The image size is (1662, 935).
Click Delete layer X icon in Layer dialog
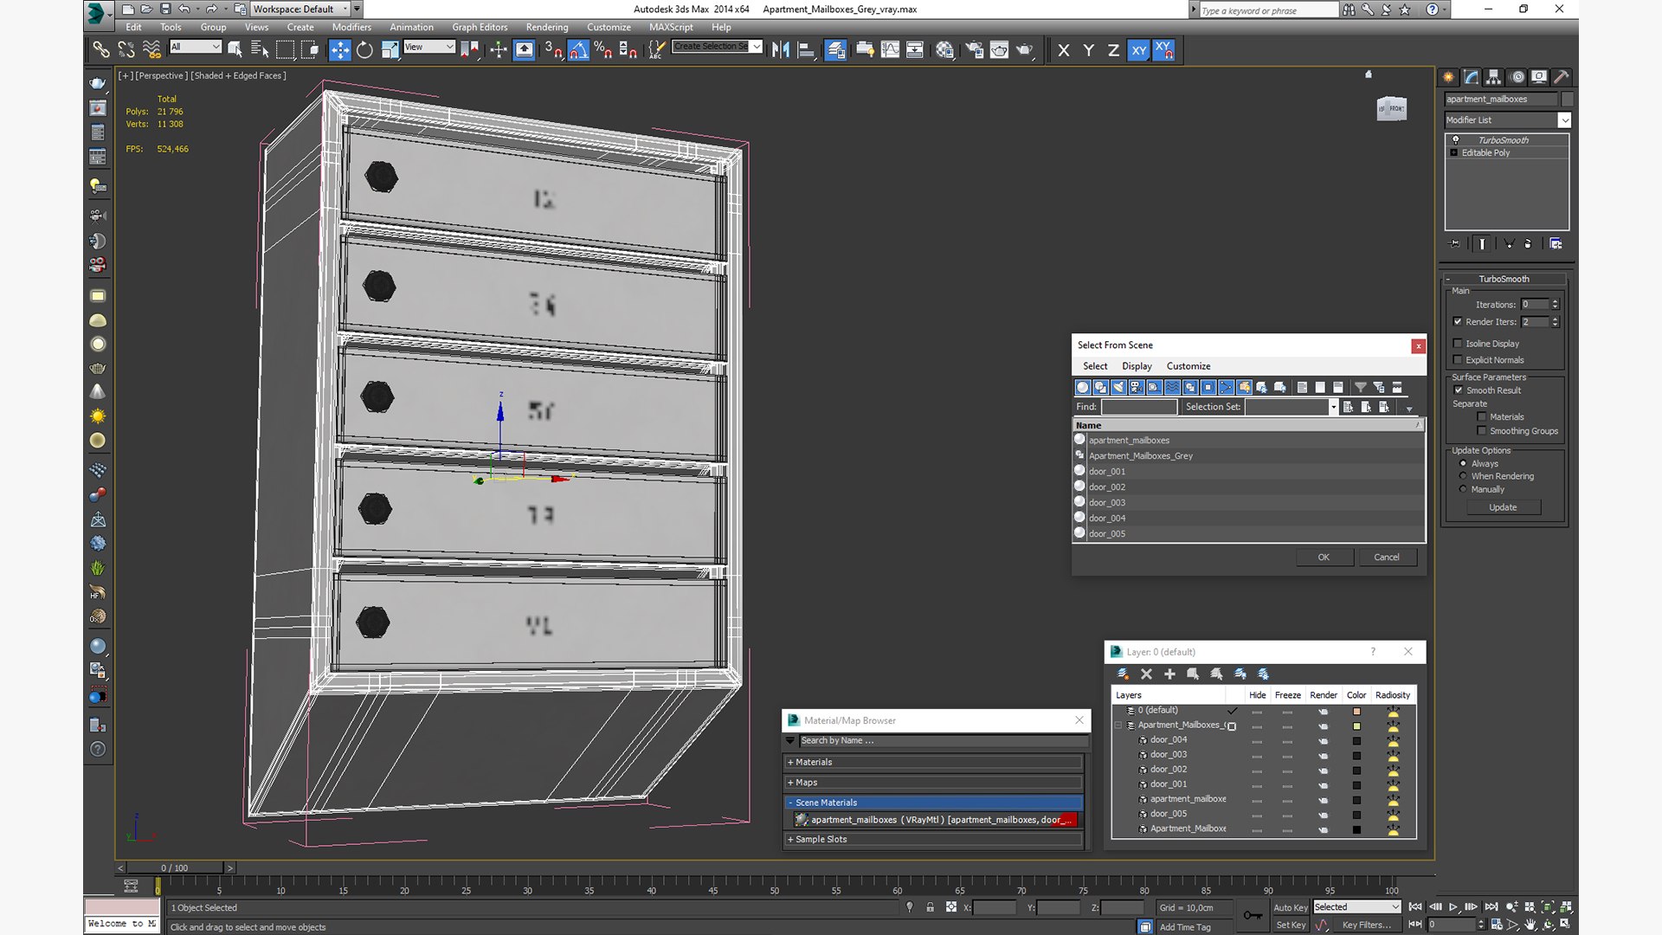[x=1146, y=674]
